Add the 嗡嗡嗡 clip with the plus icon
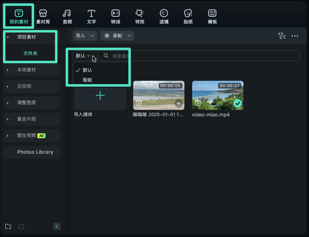Image resolution: width=309 pixels, height=237 pixels. point(179,103)
